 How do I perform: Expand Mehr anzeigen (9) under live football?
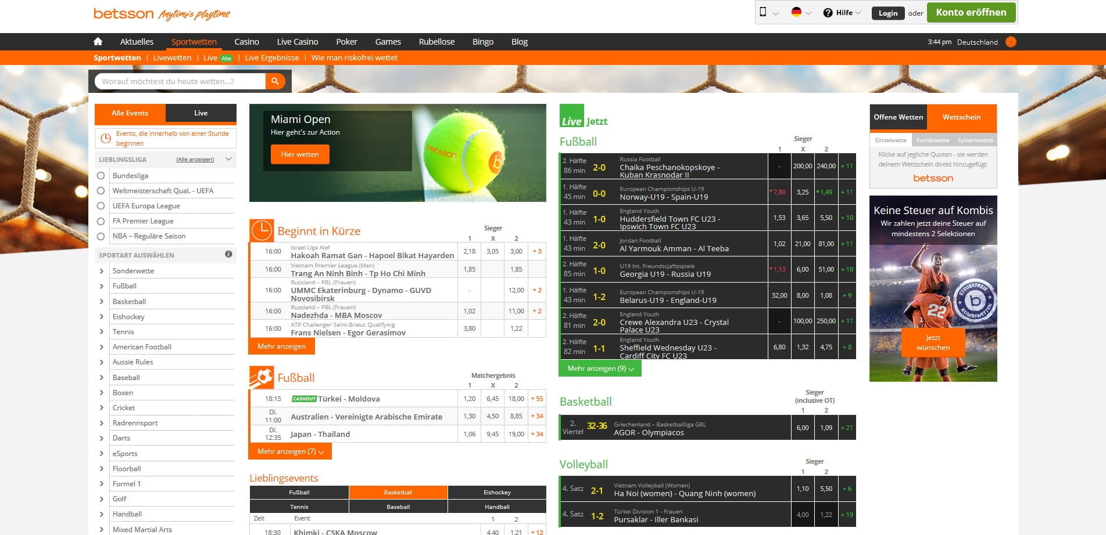(600, 368)
